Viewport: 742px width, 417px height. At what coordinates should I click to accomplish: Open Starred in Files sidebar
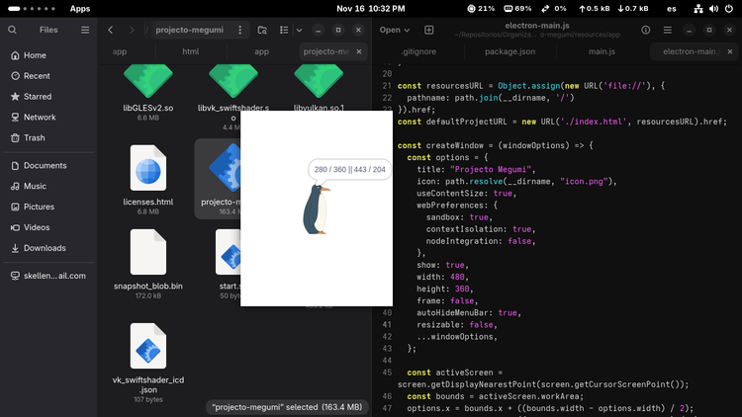click(48, 97)
